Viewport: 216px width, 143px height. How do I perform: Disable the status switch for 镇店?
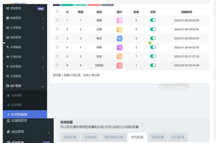[x=153, y=38]
